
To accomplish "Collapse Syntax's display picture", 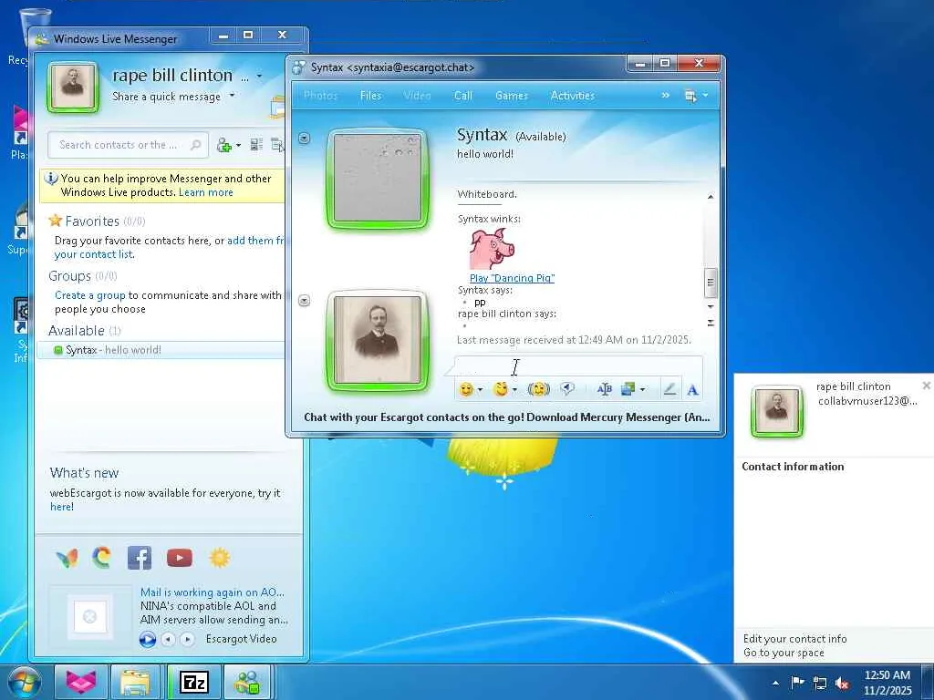I will [x=304, y=139].
